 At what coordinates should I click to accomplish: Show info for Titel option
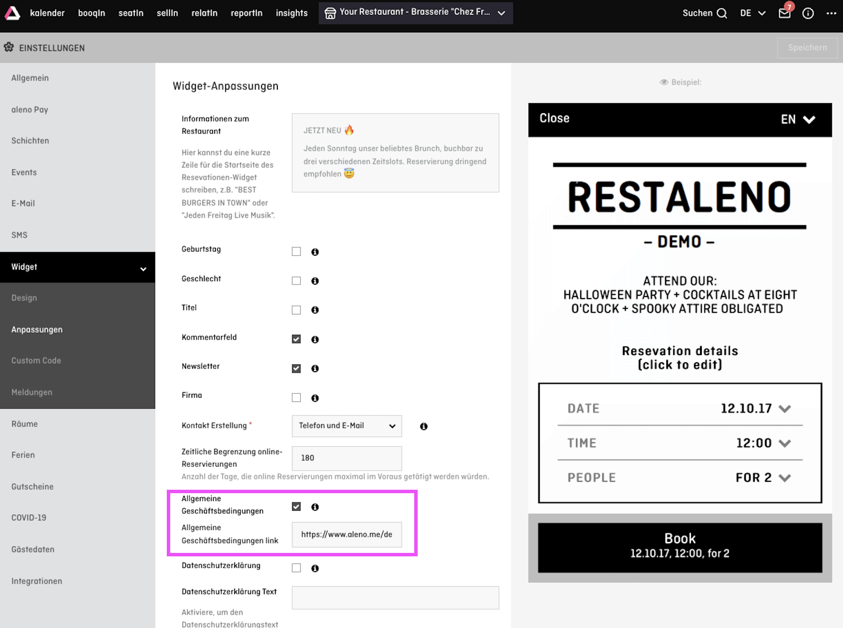click(315, 310)
